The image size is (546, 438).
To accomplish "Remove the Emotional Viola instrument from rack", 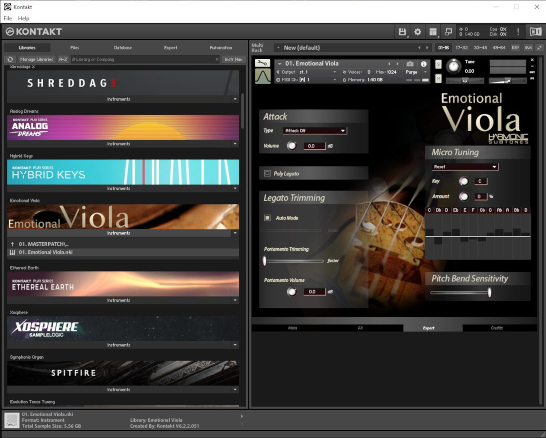I will [532, 60].
